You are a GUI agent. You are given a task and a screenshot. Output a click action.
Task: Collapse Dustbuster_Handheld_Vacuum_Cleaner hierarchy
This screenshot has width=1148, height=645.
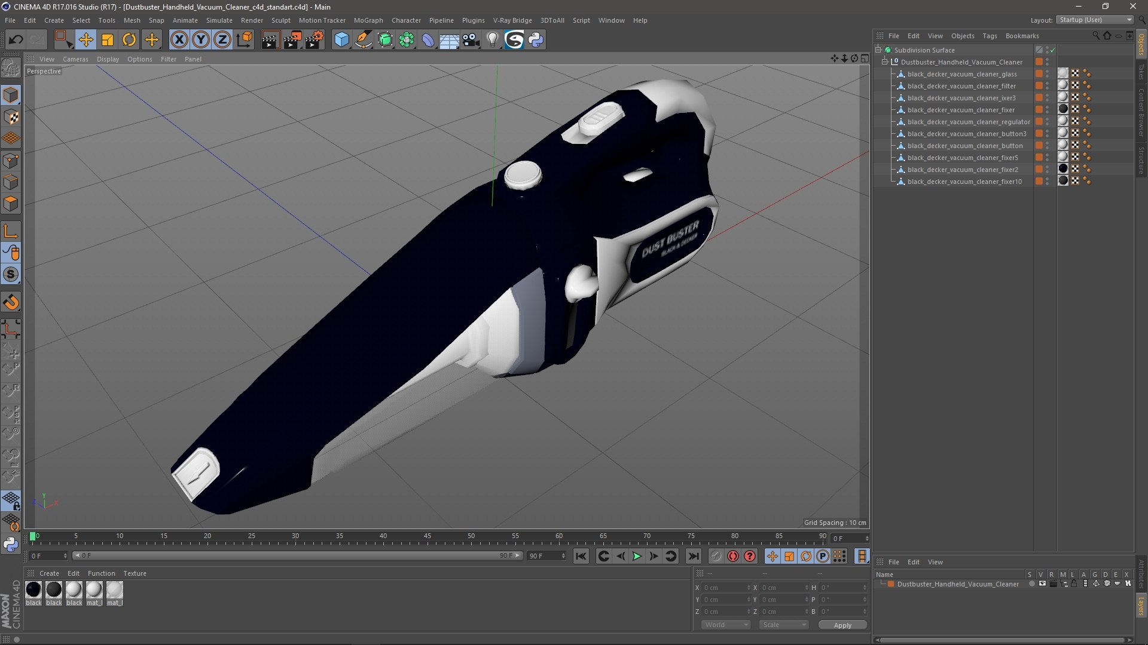[x=885, y=62]
